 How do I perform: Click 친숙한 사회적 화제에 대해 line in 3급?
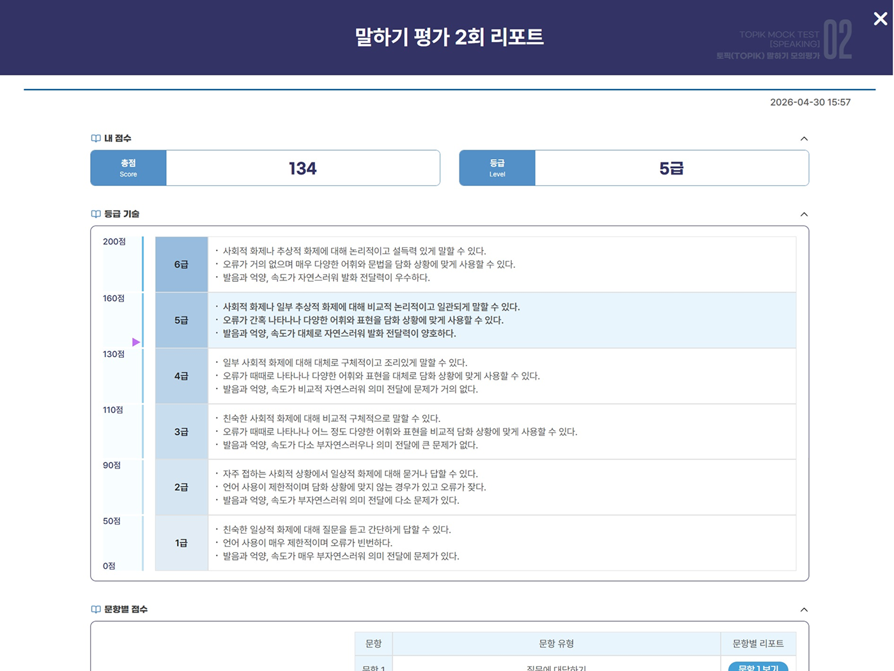tap(331, 418)
